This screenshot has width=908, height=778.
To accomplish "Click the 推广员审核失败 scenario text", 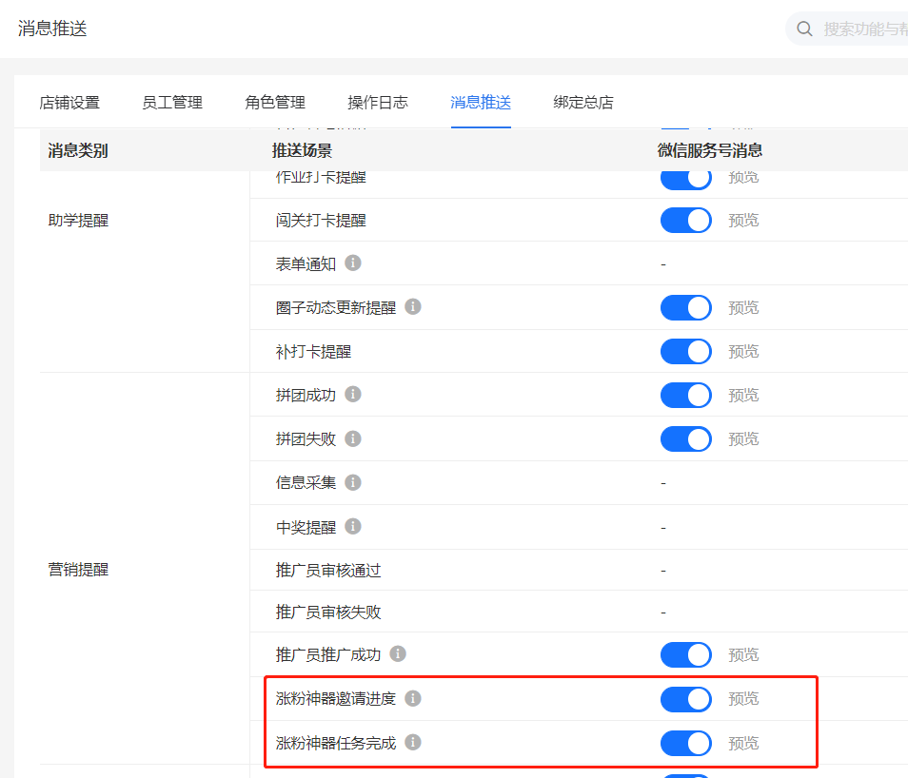I will click(328, 612).
